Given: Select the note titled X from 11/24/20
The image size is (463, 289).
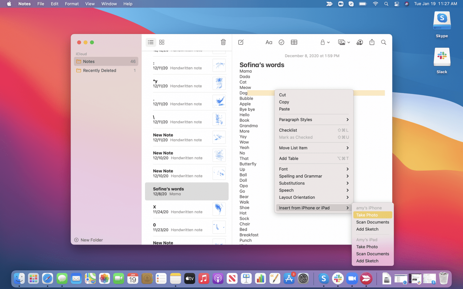Looking at the screenshot, I should pos(187,209).
